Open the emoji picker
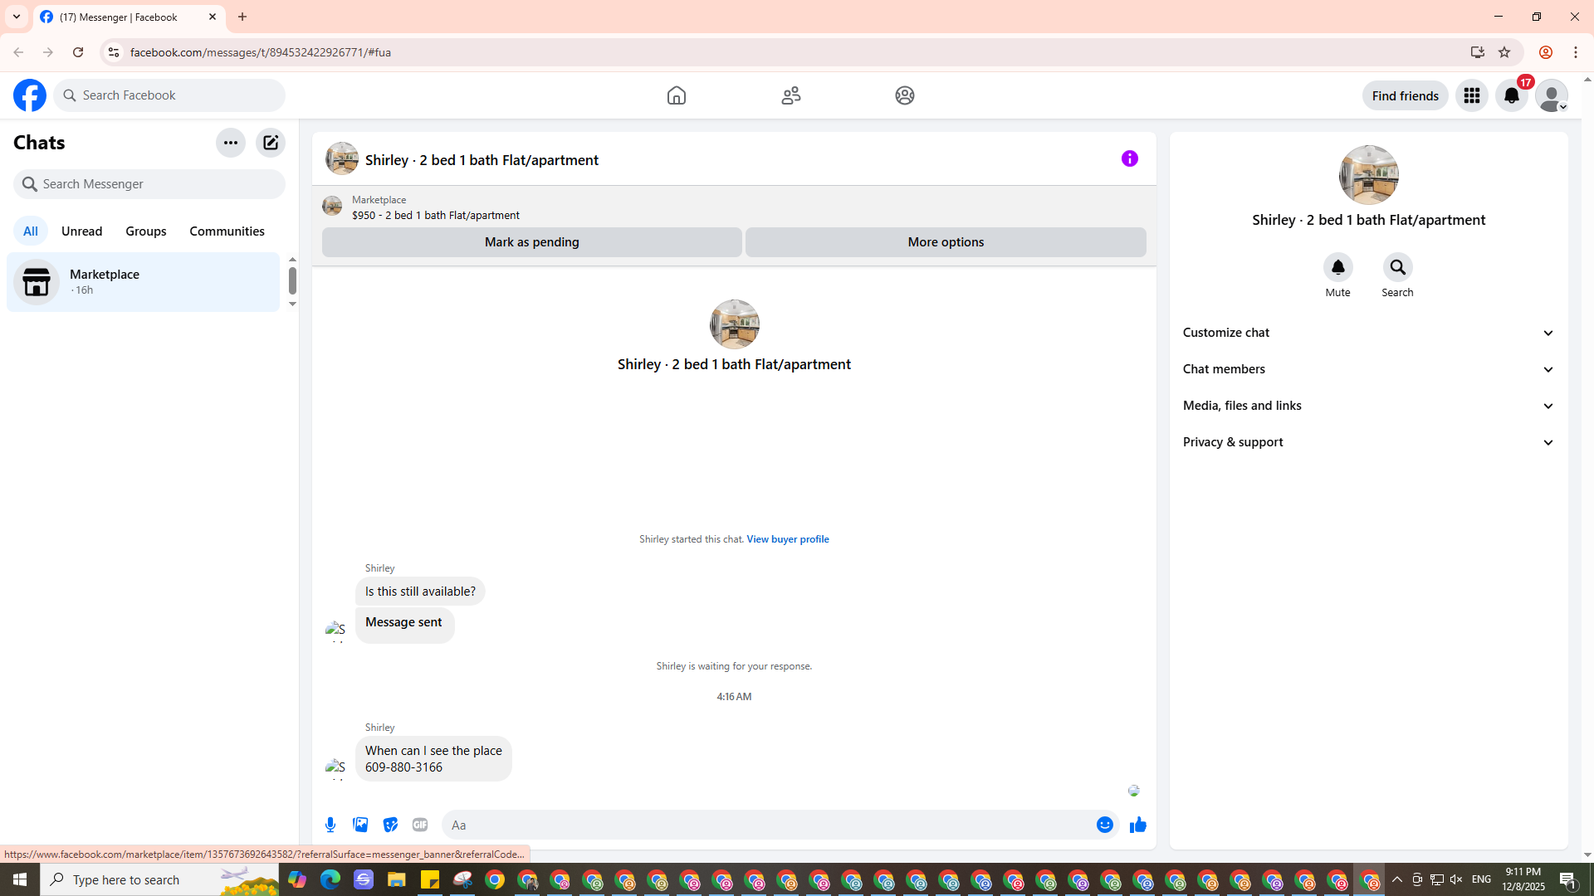 [1105, 825]
